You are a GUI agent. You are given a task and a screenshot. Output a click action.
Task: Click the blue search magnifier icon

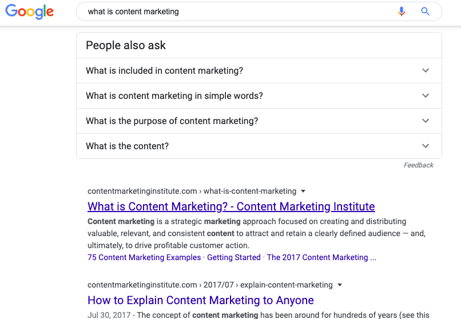click(425, 11)
